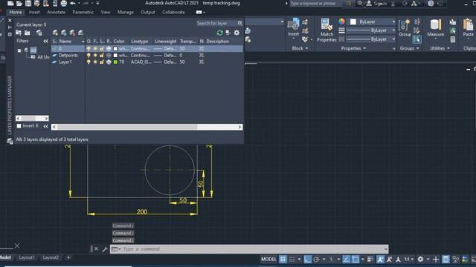The image size is (476, 267).
Task: Toggle 2D object snap in status bar
Action: click(x=356, y=259)
